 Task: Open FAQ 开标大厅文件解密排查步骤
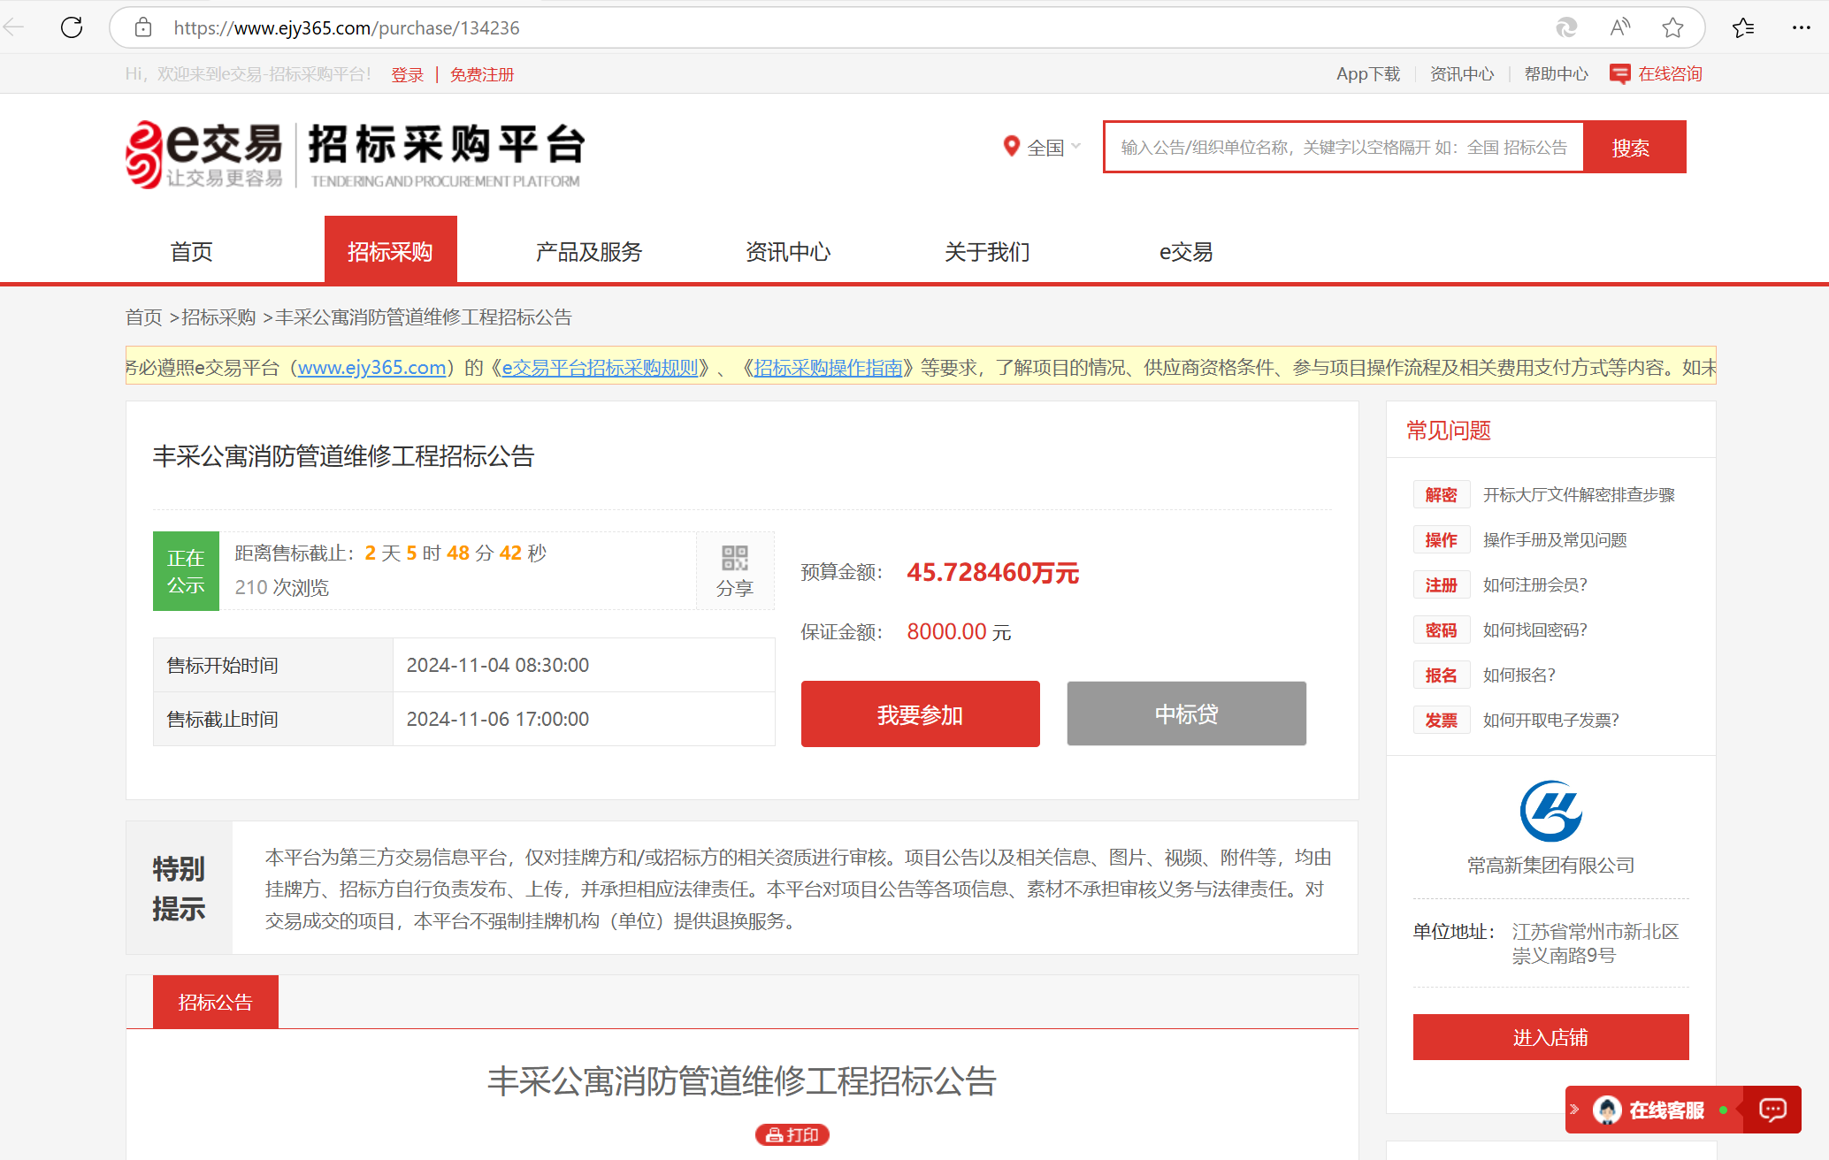tap(1579, 494)
